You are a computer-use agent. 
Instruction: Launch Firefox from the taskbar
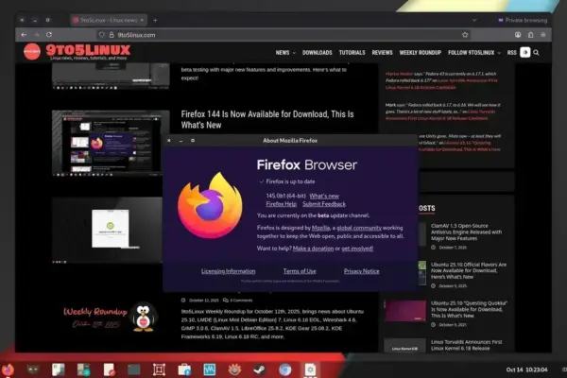coord(8,369)
